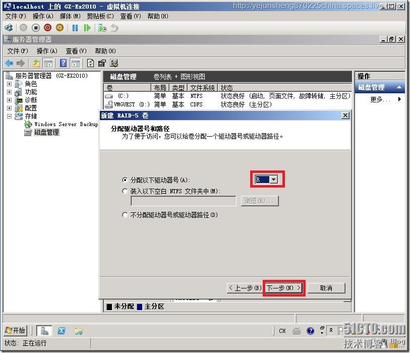Select 装入以下空白 NTFS 文件夹中 radio option

(x=125, y=191)
